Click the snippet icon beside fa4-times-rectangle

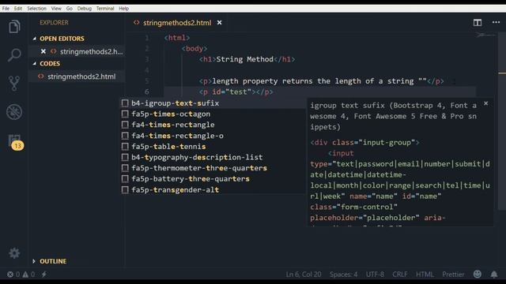click(x=125, y=125)
